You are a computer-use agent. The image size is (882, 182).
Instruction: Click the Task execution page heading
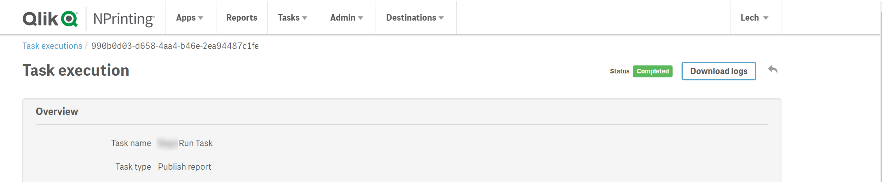(x=76, y=71)
